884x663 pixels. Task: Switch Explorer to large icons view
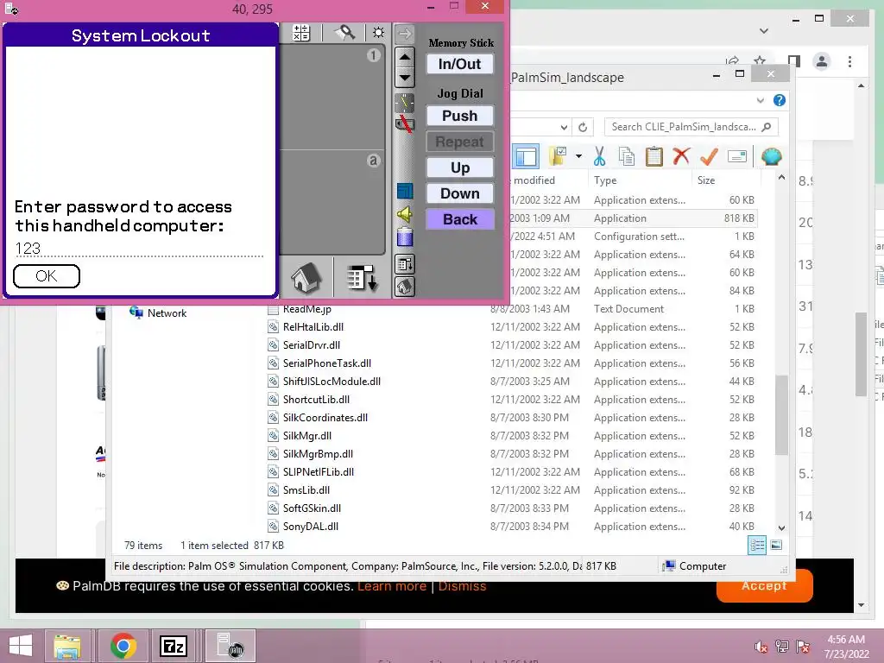[x=776, y=546]
